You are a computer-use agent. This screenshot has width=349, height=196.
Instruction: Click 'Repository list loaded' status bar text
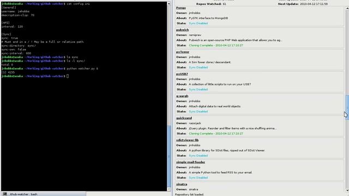tap(189, 194)
